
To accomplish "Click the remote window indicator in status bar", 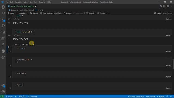I will click(x=2, y=96).
